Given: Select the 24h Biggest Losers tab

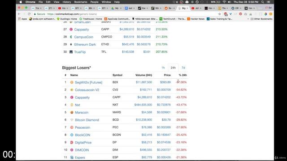Looking at the screenshot, I should pyautogui.click(x=173, y=68).
